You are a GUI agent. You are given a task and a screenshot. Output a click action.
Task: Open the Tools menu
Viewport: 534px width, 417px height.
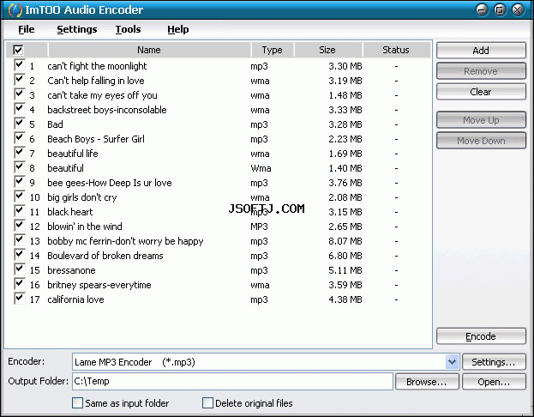pos(128,29)
